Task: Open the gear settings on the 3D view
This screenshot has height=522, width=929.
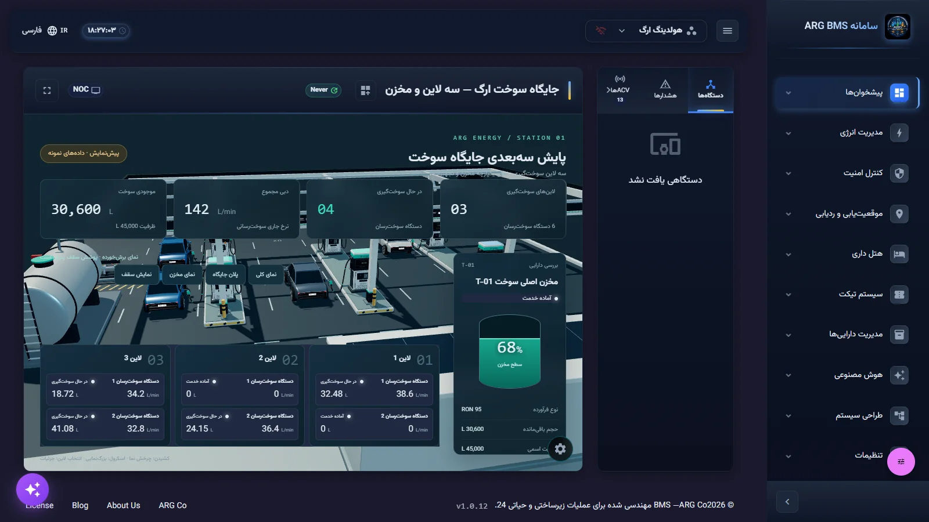Action: 560,449
